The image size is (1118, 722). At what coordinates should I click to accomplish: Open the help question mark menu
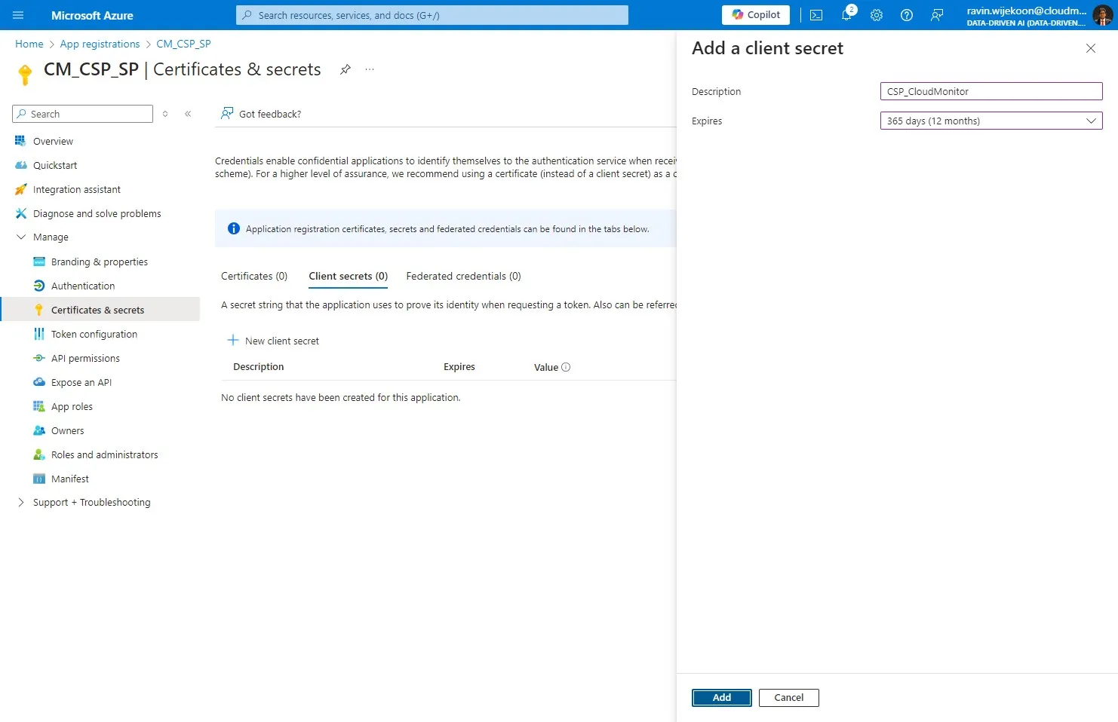[x=907, y=15]
